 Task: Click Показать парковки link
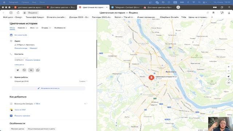pyautogui.click(x=22, y=116)
